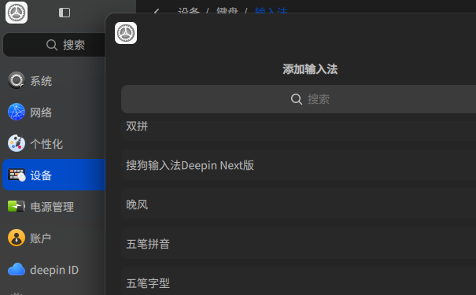This screenshot has width=476, height=295.
Task: Go to 账户 settings
Action: coord(54,238)
